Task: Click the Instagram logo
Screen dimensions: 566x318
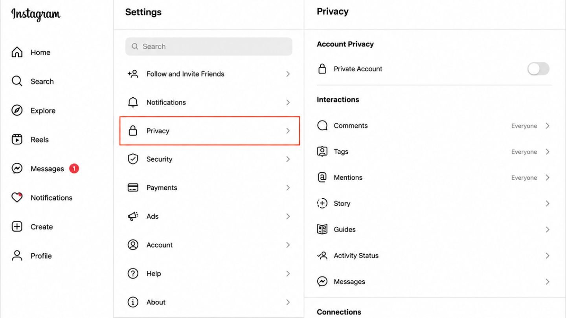Action: pos(36,15)
